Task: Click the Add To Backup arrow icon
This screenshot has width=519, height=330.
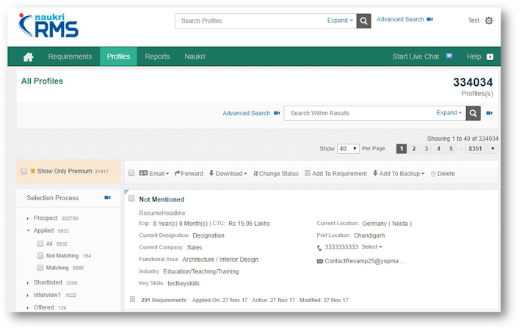Action: click(x=375, y=173)
